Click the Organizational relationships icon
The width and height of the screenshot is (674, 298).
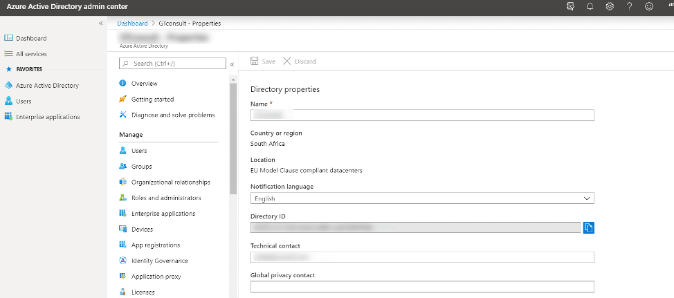pos(123,182)
